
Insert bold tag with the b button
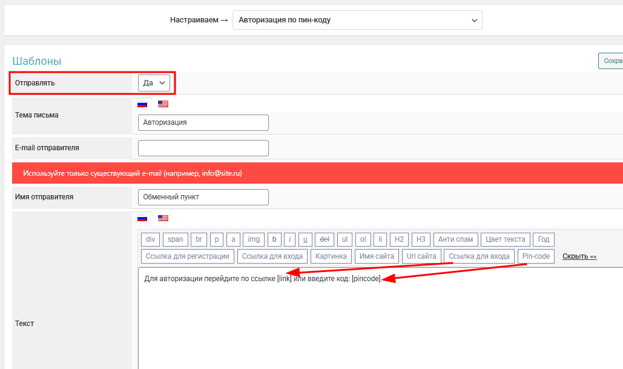point(274,239)
